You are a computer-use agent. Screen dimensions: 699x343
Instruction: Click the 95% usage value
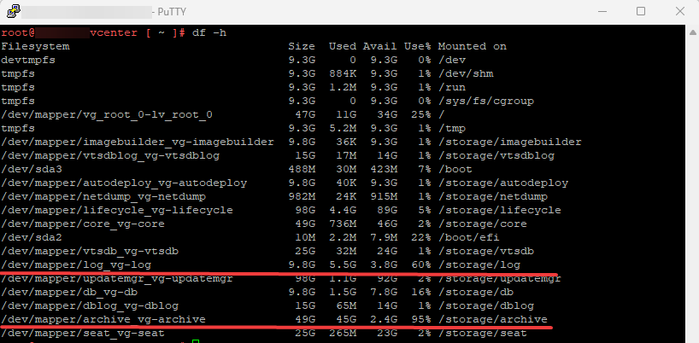pos(421,319)
